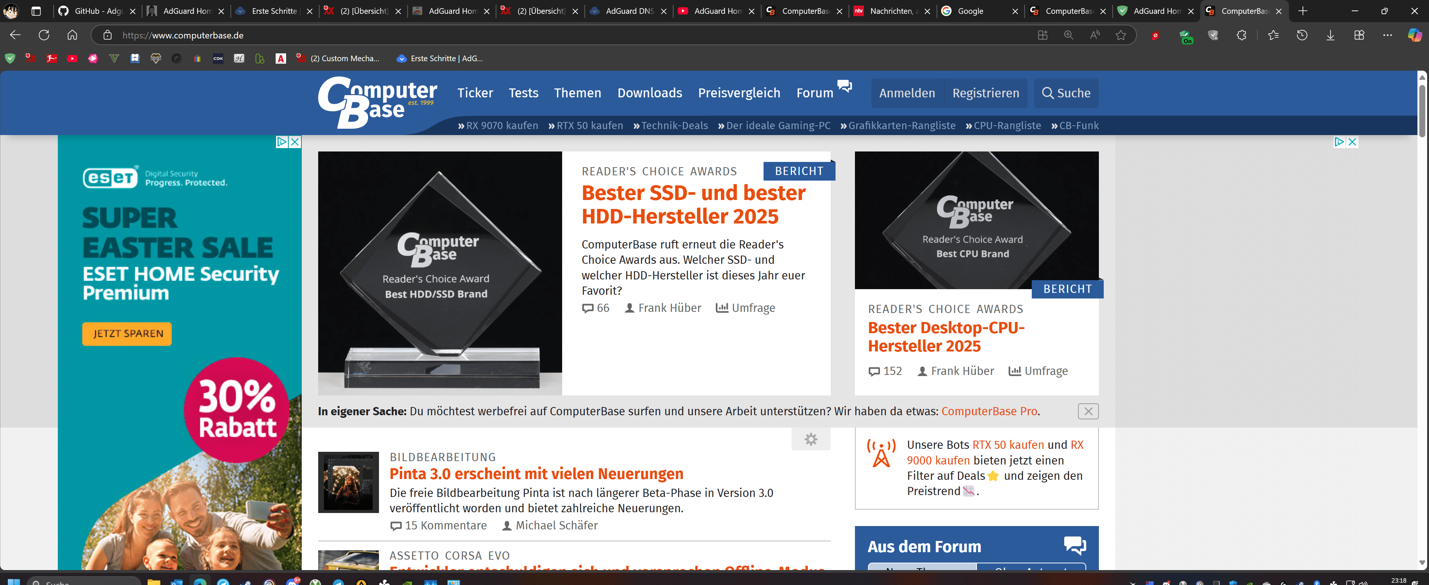Viewport: 1429px width, 585px height.
Task: Open the Ticker menu item
Action: [475, 93]
